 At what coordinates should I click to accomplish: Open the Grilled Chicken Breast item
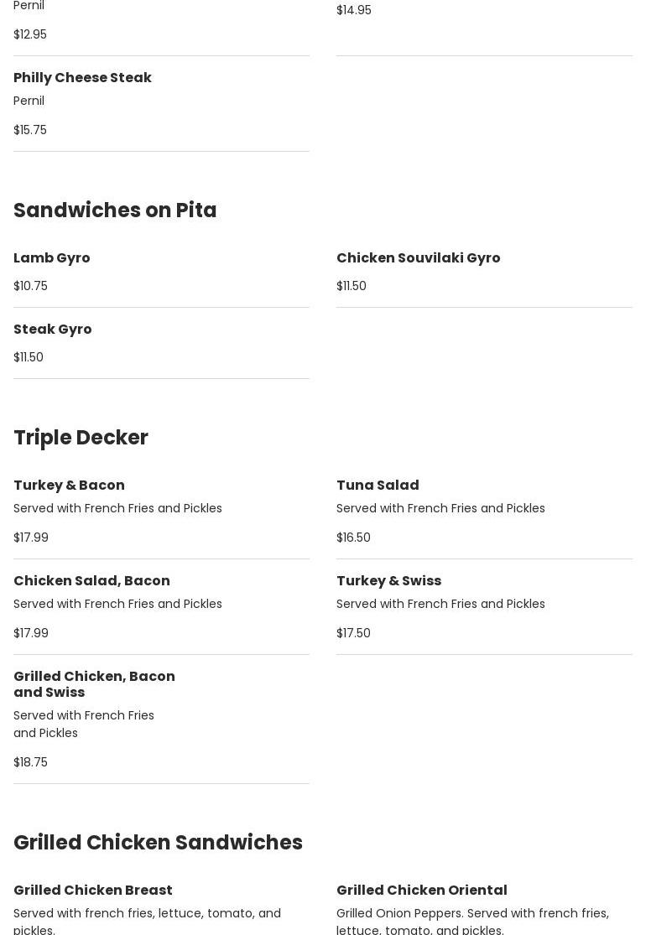click(x=93, y=890)
